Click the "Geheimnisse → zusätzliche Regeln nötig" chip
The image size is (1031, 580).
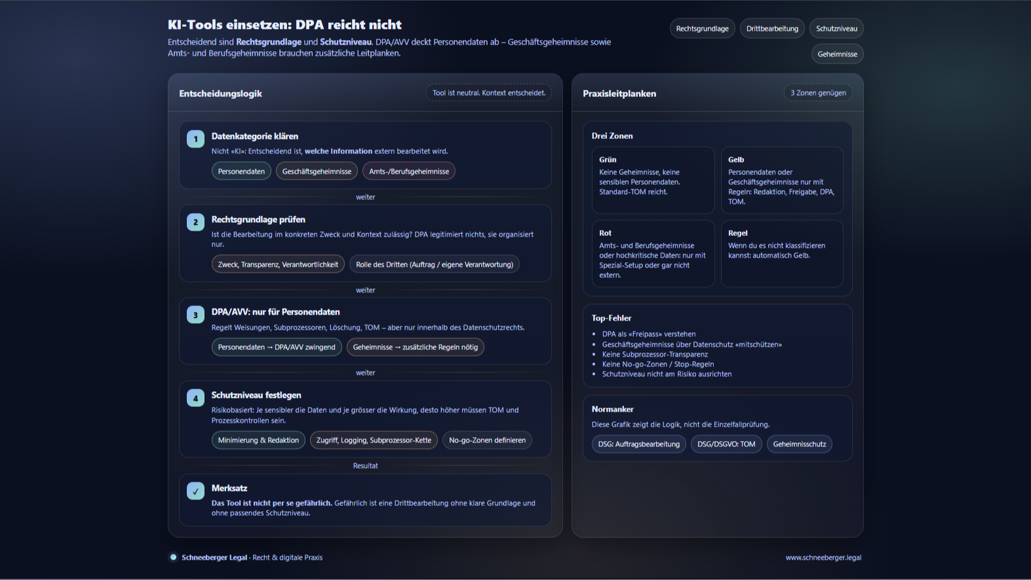tap(416, 347)
